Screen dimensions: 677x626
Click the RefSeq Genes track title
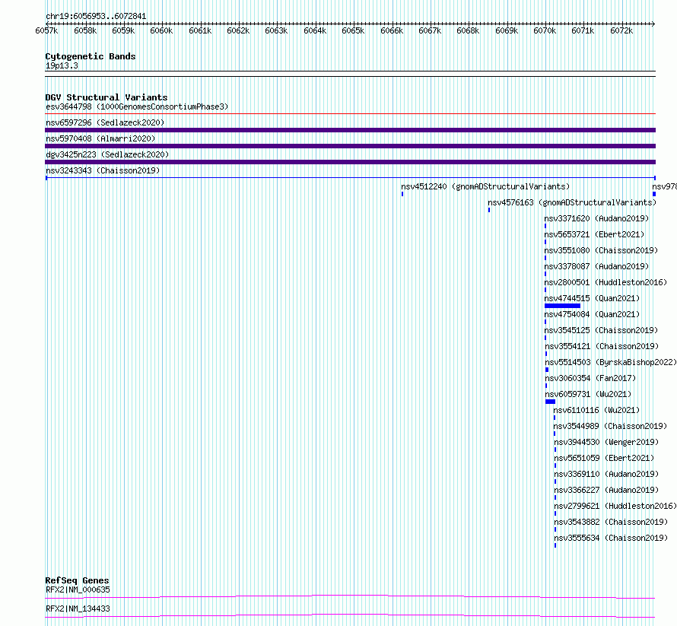[77, 580]
